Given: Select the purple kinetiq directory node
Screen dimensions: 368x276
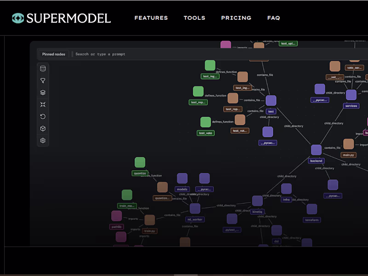Looking at the screenshot, I should click(x=257, y=201).
